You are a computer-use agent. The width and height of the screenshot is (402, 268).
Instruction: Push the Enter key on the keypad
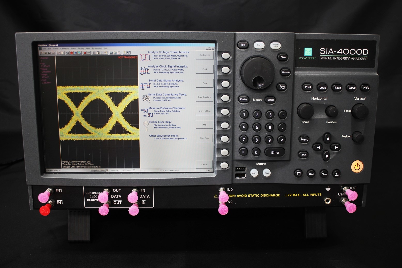[x=275, y=152]
